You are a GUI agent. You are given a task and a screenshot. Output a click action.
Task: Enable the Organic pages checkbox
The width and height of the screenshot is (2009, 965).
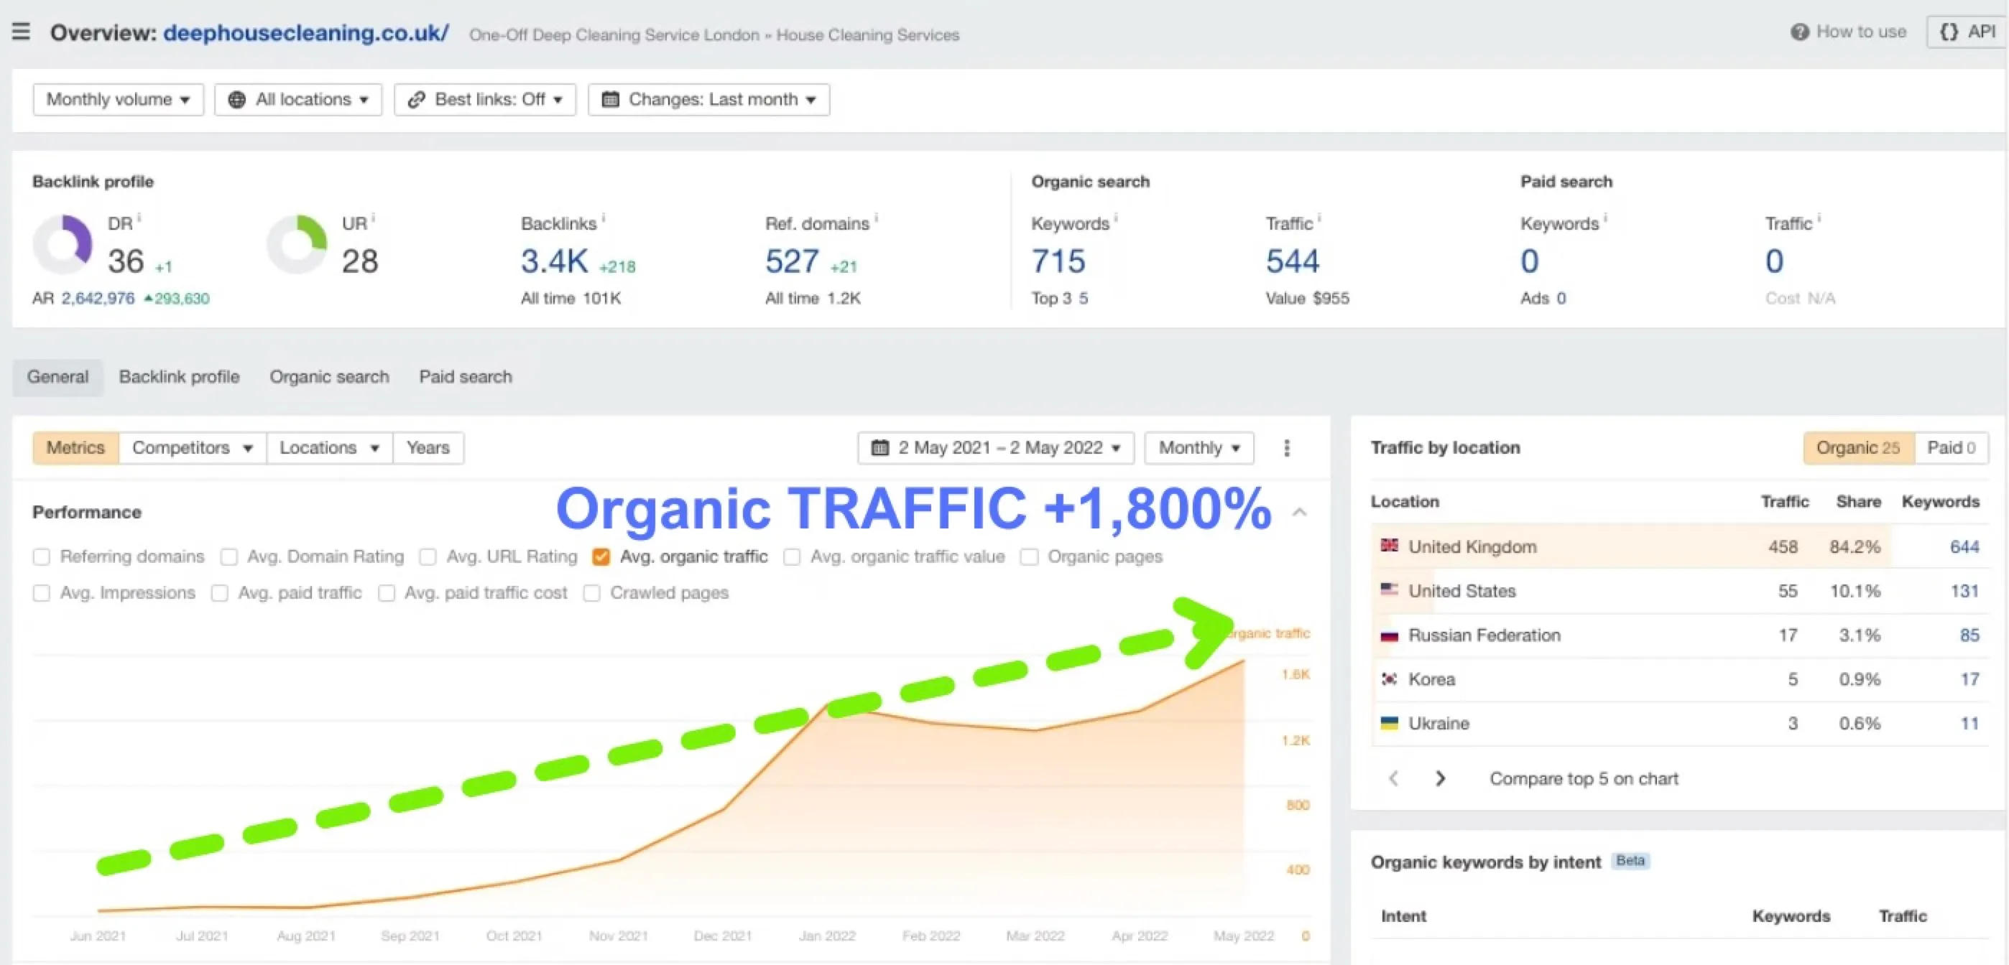(x=1030, y=557)
